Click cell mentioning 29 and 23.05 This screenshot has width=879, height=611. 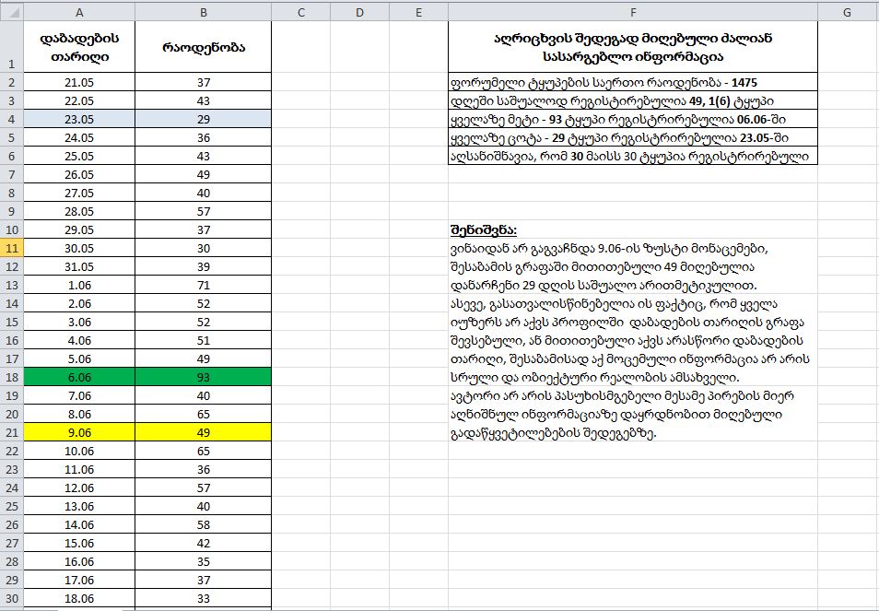tap(633, 137)
